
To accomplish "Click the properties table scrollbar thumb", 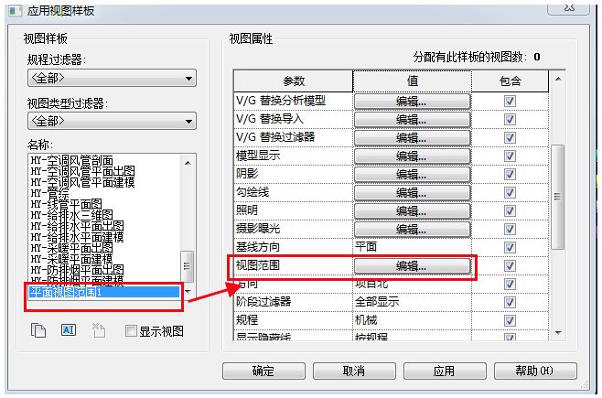I will click(x=557, y=197).
